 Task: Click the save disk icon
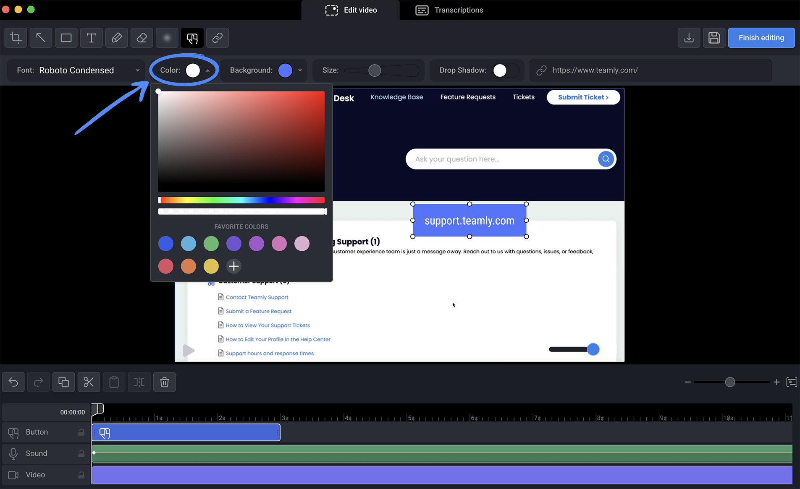(714, 38)
